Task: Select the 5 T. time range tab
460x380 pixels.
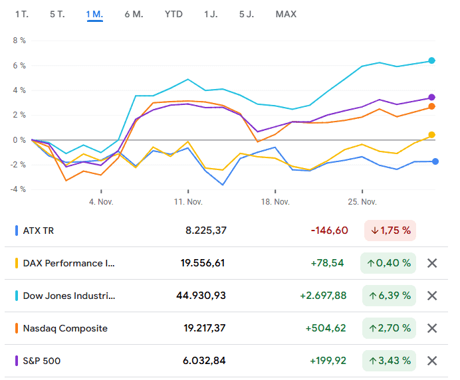Action: point(57,14)
